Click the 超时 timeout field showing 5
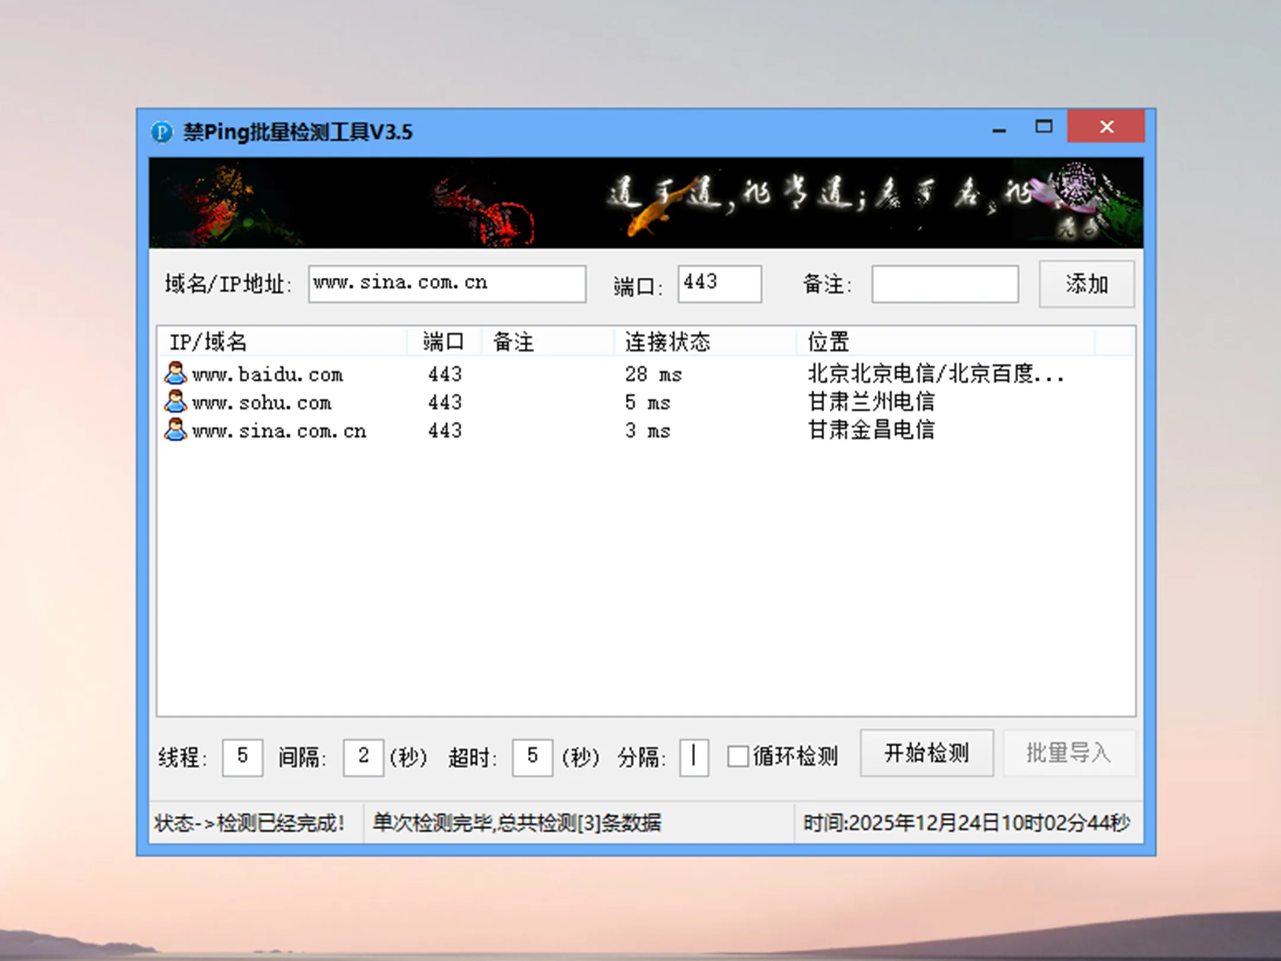 (532, 756)
